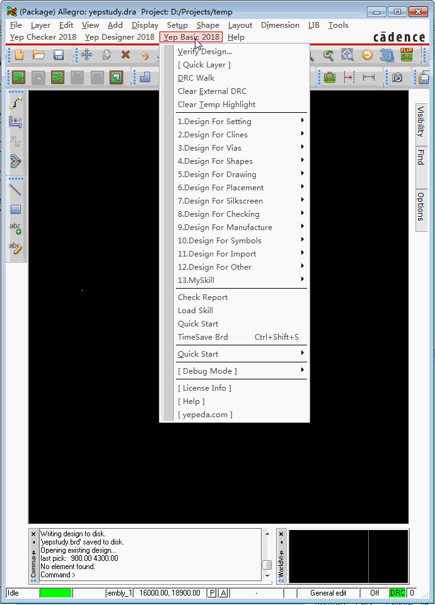Expand 4.Design For Shapes submenu

(x=241, y=161)
